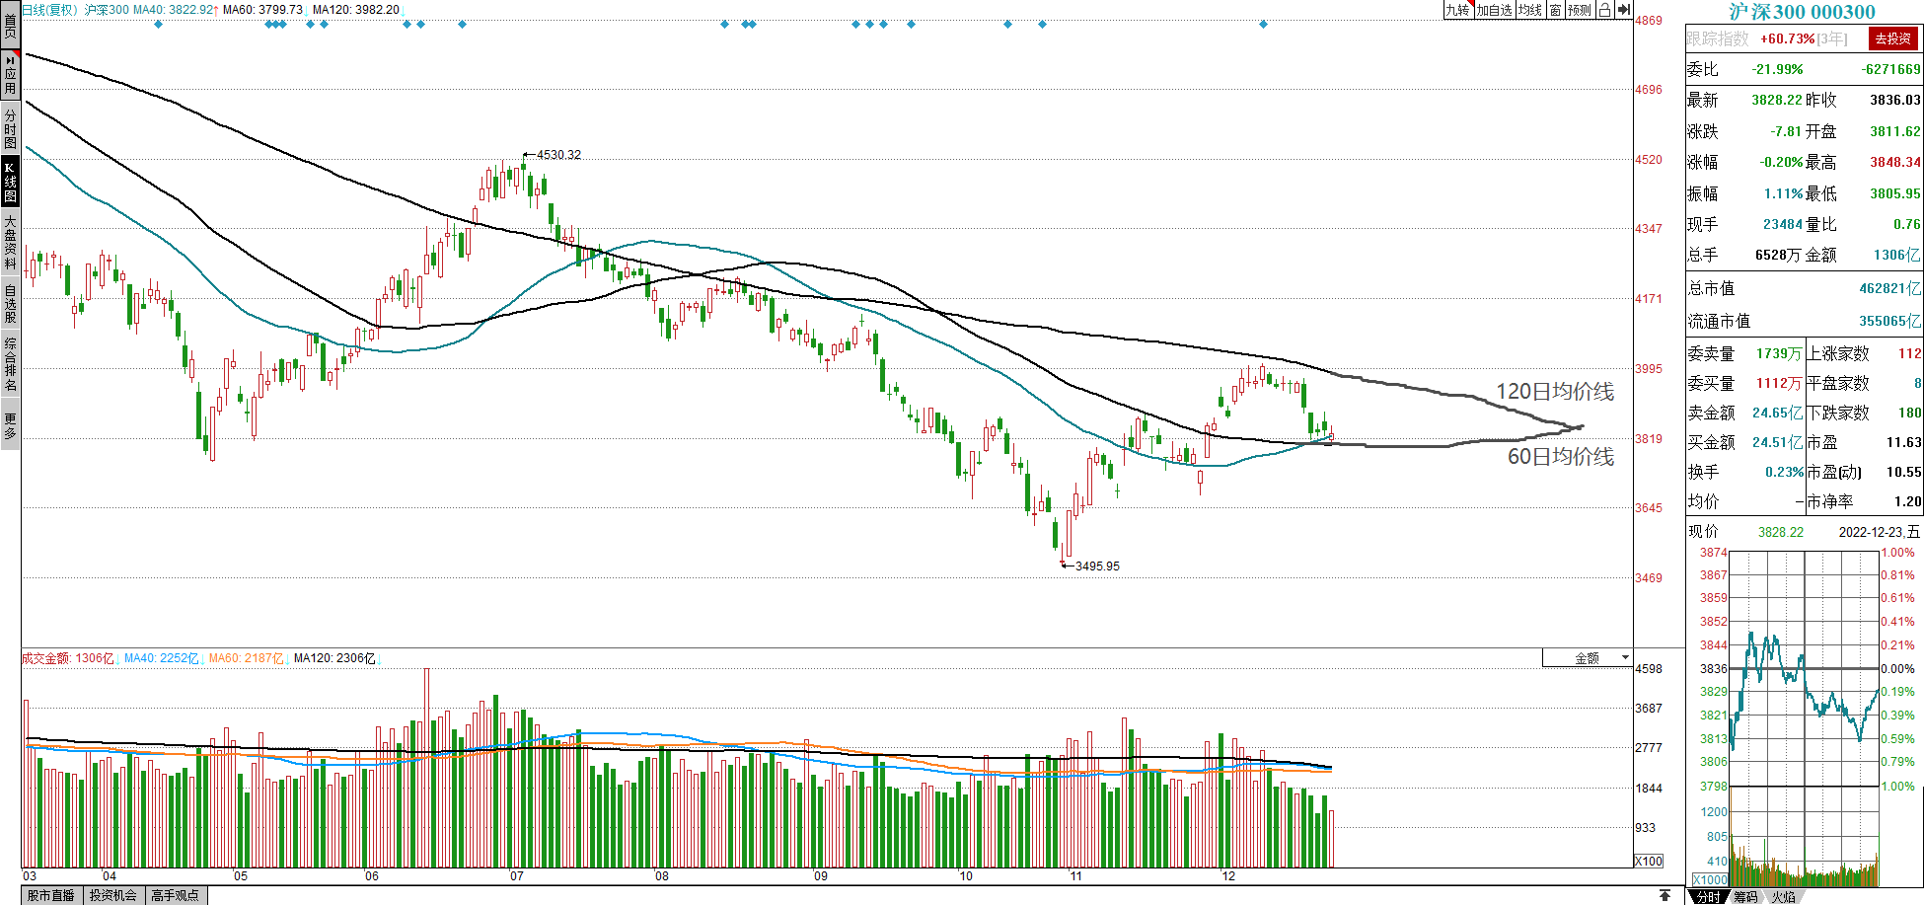
Task: Click the 加自选 add-to-watchlist button
Action: pyautogui.click(x=1494, y=10)
